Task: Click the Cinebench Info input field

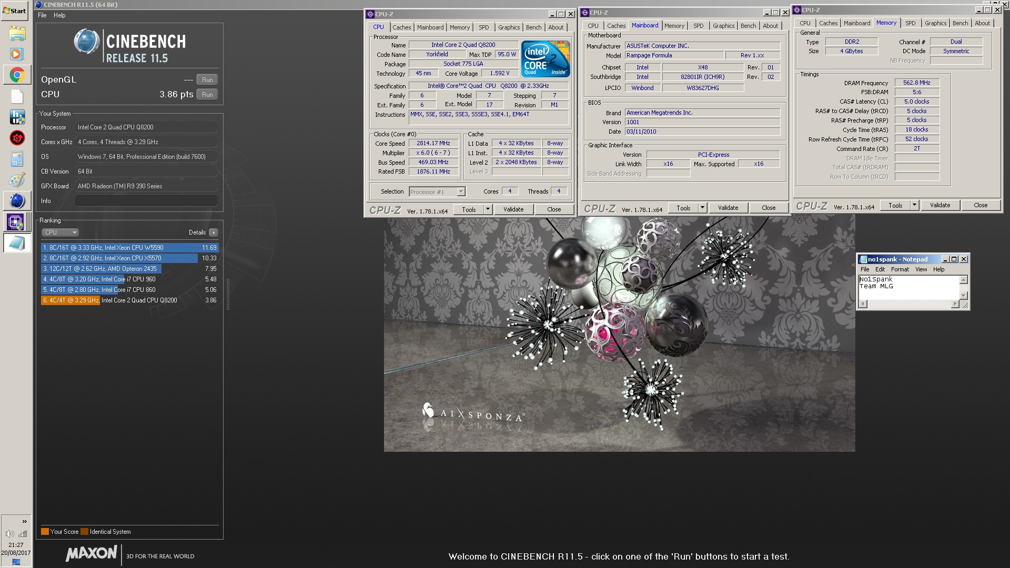Action: 146,201
